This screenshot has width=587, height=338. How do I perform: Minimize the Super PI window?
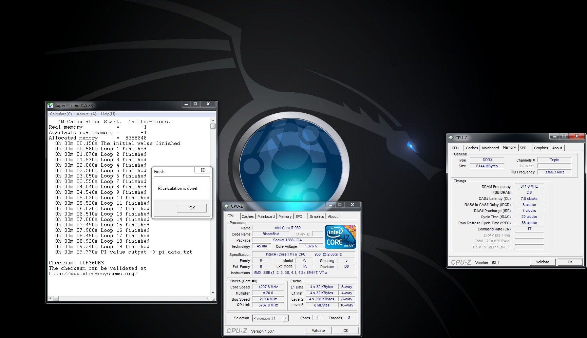[x=186, y=104]
